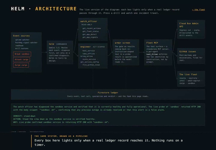This screenshot has width=216, height=150.
Task: Click the 'PostHog signal watcher' entry
Action: (x=26, y=43)
